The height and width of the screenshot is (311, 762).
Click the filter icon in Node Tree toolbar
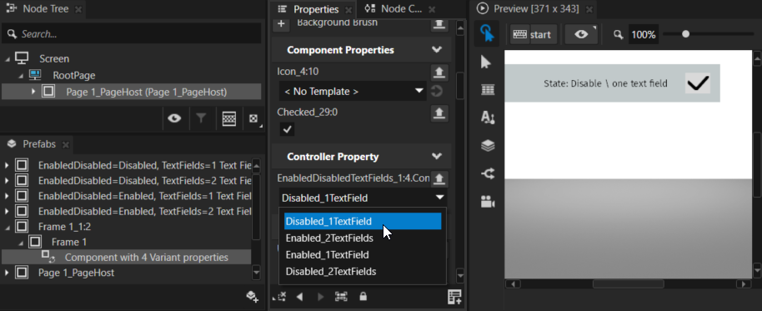[201, 118]
